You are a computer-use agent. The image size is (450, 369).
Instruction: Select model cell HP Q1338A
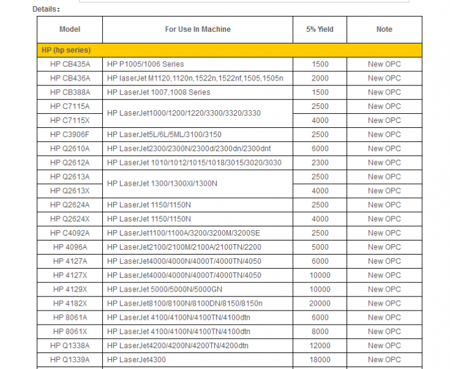click(x=70, y=345)
